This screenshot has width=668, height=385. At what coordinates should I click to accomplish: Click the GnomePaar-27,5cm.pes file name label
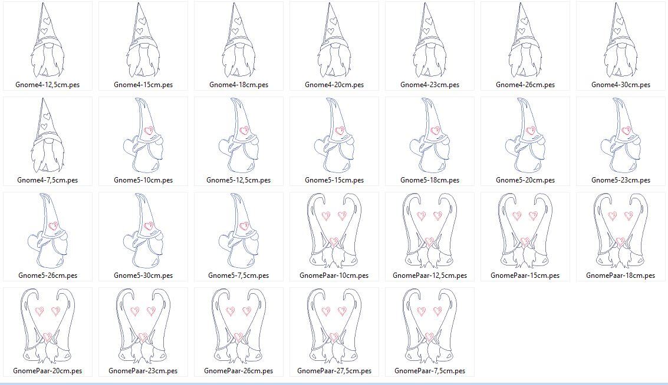point(334,371)
